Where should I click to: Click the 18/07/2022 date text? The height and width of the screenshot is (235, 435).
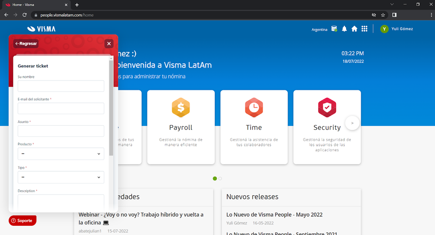pos(353,61)
